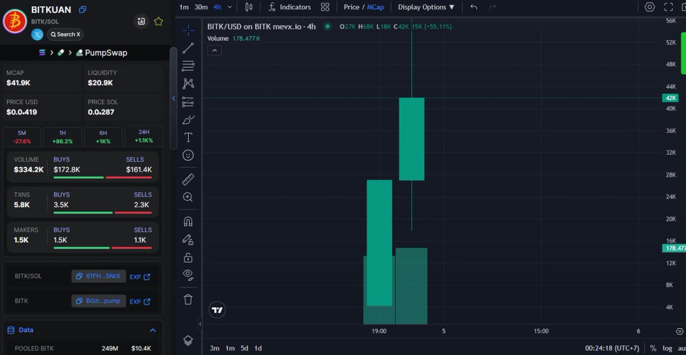Select the 4h timeframe

pyautogui.click(x=217, y=7)
